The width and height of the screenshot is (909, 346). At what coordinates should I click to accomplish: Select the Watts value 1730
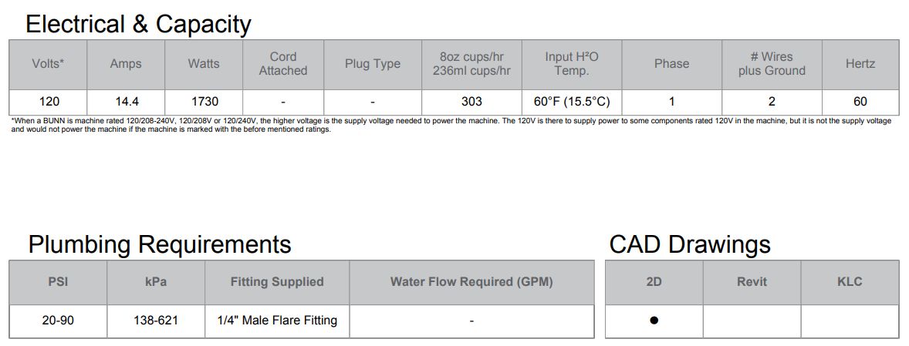204,102
